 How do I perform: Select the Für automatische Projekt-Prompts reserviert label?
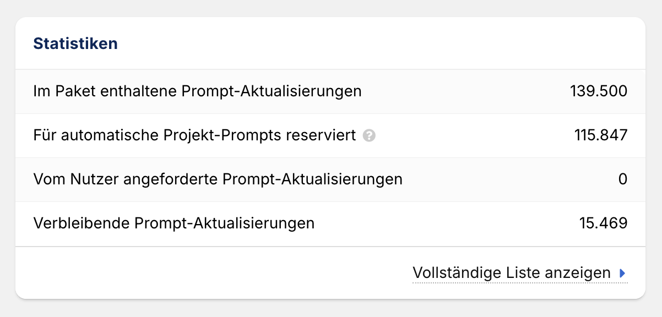point(194,135)
